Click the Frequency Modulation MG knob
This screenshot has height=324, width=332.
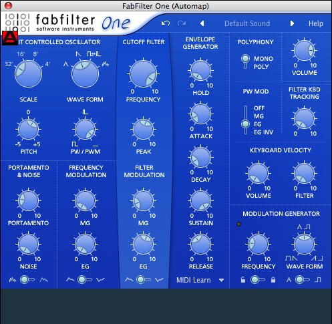pos(85,200)
